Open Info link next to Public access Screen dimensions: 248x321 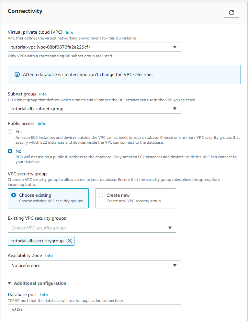click(41, 124)
